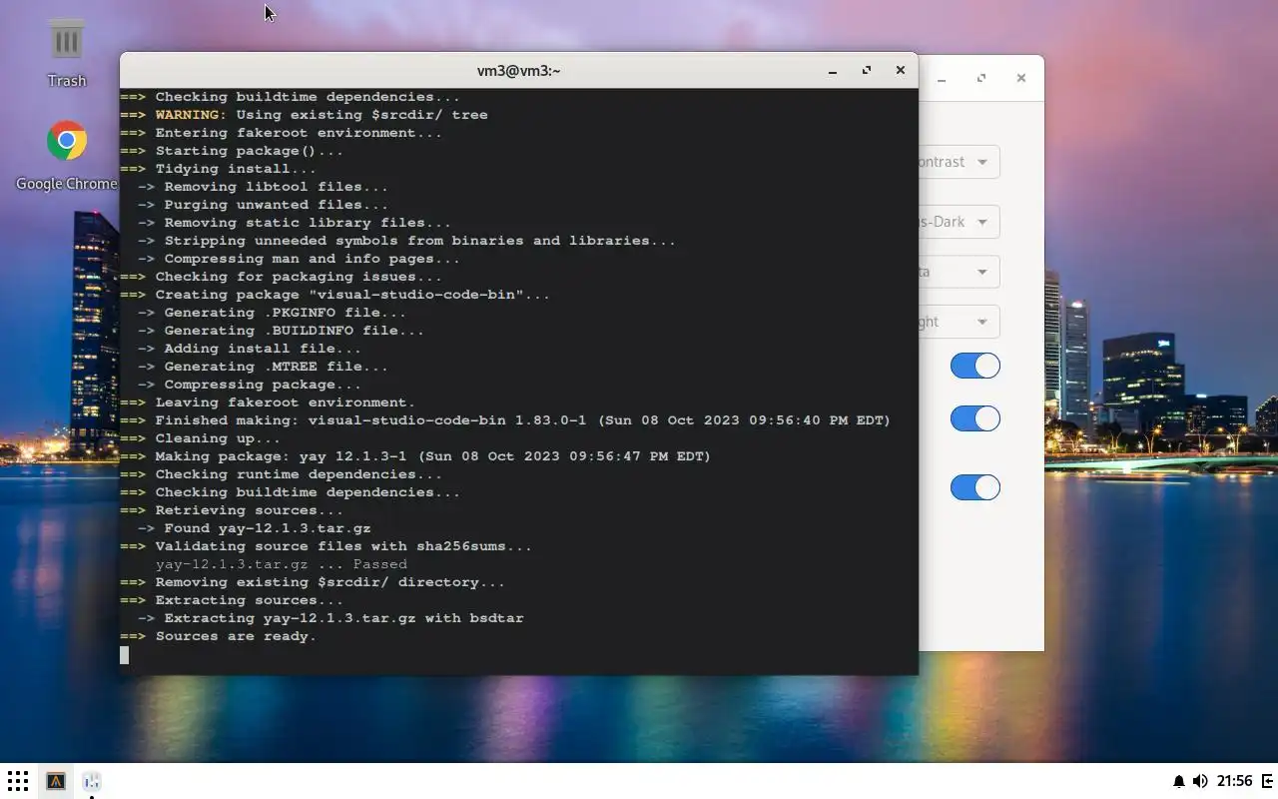Toggle the first blue switch in settings window
Image resolution: width=1278 pixels, height=799 pixels.
tap(974, 366)
